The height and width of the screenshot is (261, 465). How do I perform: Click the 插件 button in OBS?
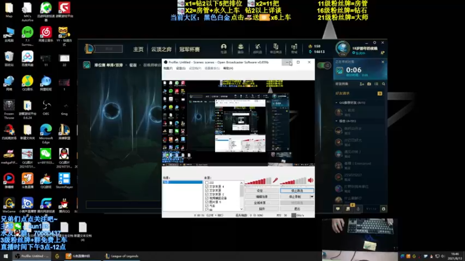click(x=262, y=209)
